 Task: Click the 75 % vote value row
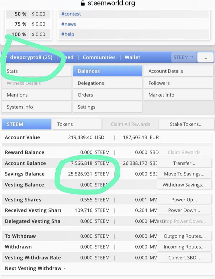pyautogui.click(x=28, y=24)
